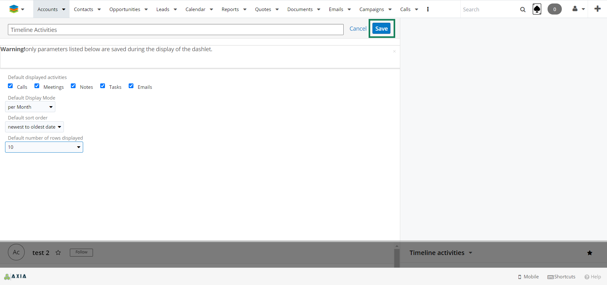Image resolution: width=607 pixels, height=285 pixels.
Task: Open the number of rows dropdown
Action: click(x=44, y=147)
